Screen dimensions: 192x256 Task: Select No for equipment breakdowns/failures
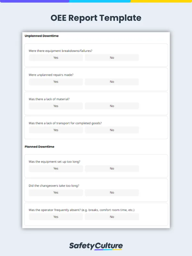pyautogui.click(x=112, y=58)
